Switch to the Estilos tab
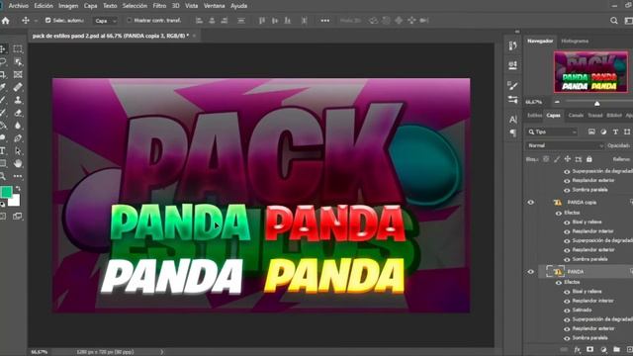This screenshot has width=633, height=356. point(534,116)
